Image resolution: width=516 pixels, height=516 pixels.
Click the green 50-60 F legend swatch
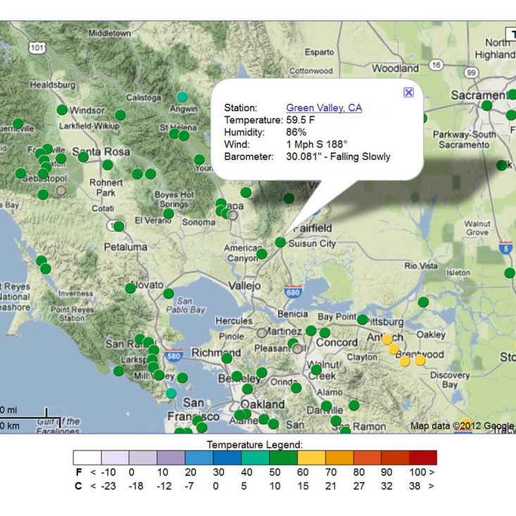tap(283, 458)
